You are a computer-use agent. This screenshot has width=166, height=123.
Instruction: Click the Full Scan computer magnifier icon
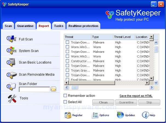(x=11, y=39)
